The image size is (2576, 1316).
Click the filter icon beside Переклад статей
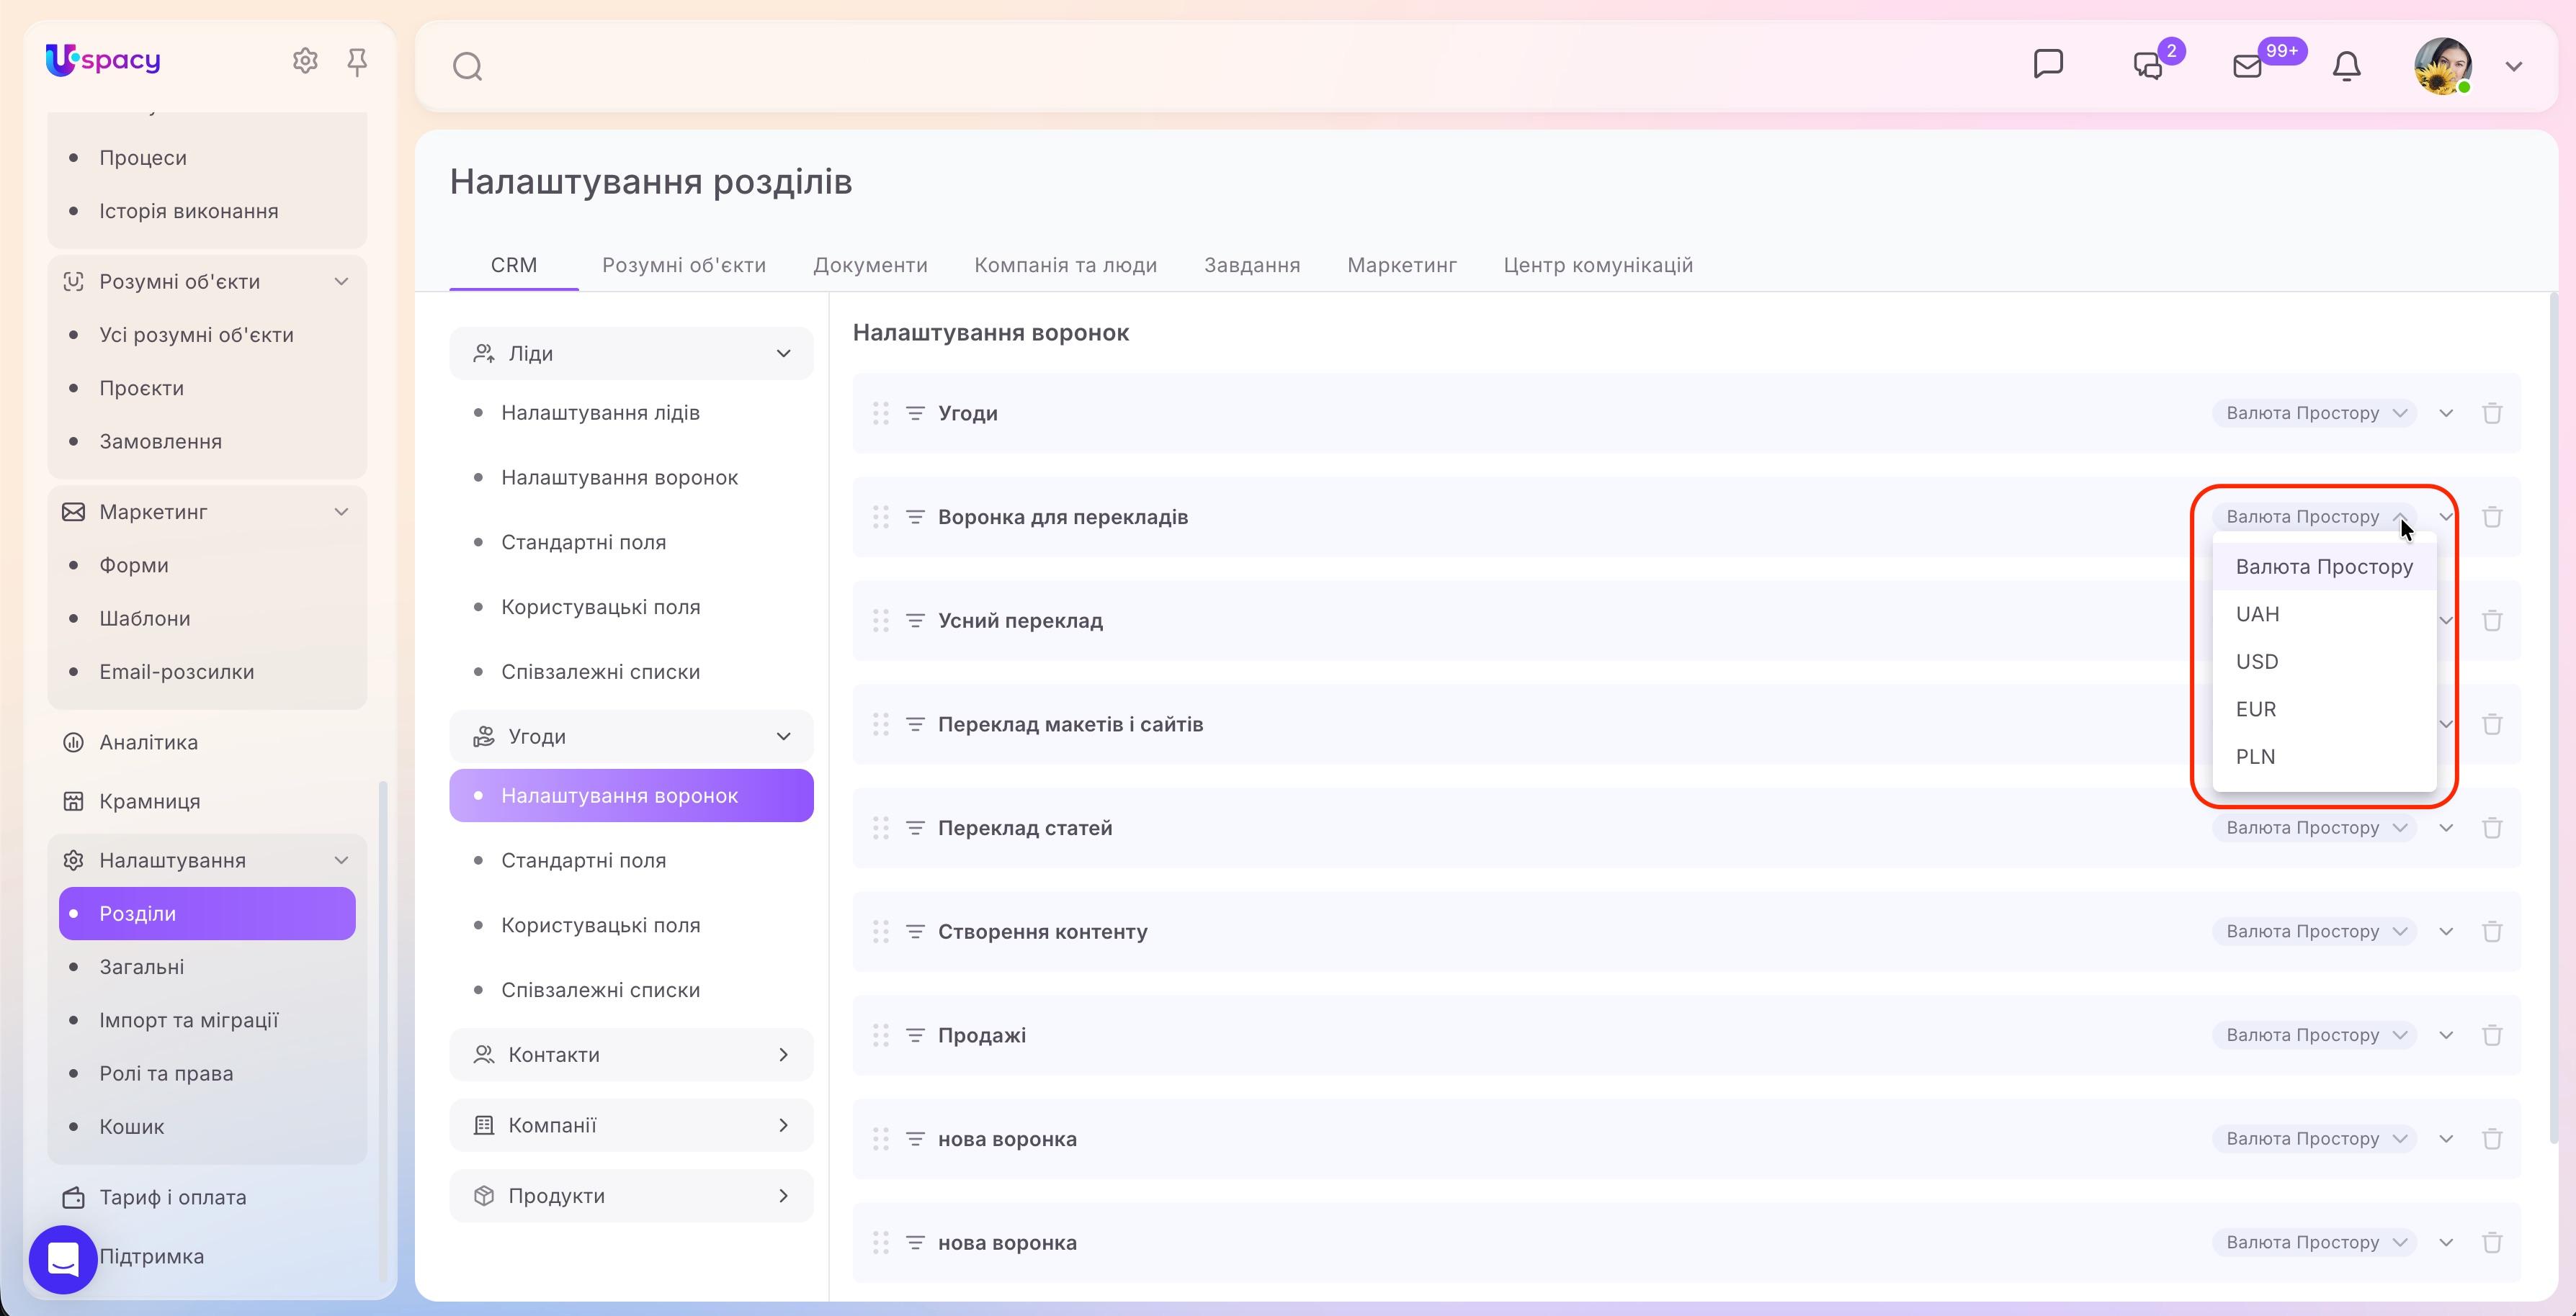coord(914,827)
